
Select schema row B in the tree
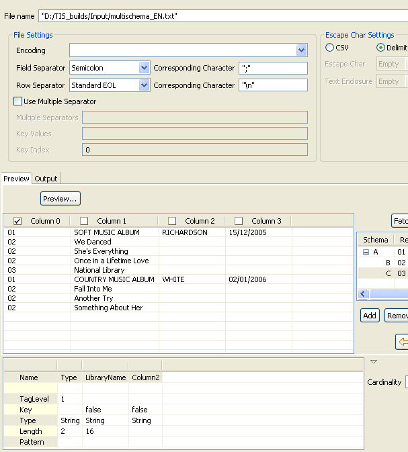click(388, 263)
